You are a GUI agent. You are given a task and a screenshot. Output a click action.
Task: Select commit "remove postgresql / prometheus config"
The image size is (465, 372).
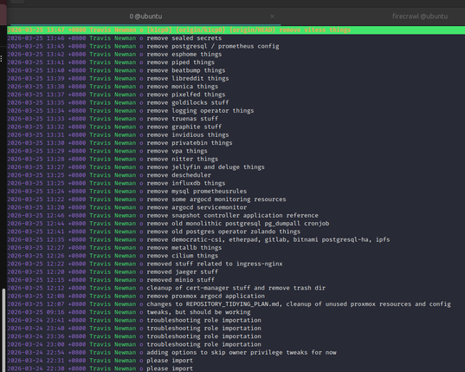(236, 46)
